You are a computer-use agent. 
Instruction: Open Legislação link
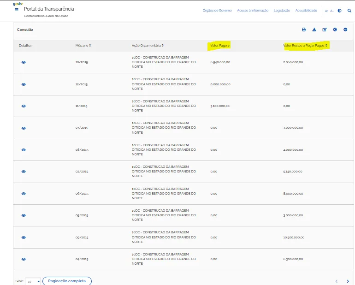click(x=282, y=11)
